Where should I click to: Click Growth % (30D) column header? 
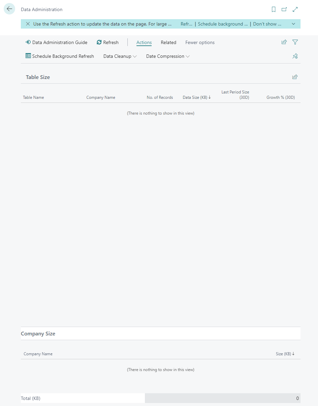point(281,97)
